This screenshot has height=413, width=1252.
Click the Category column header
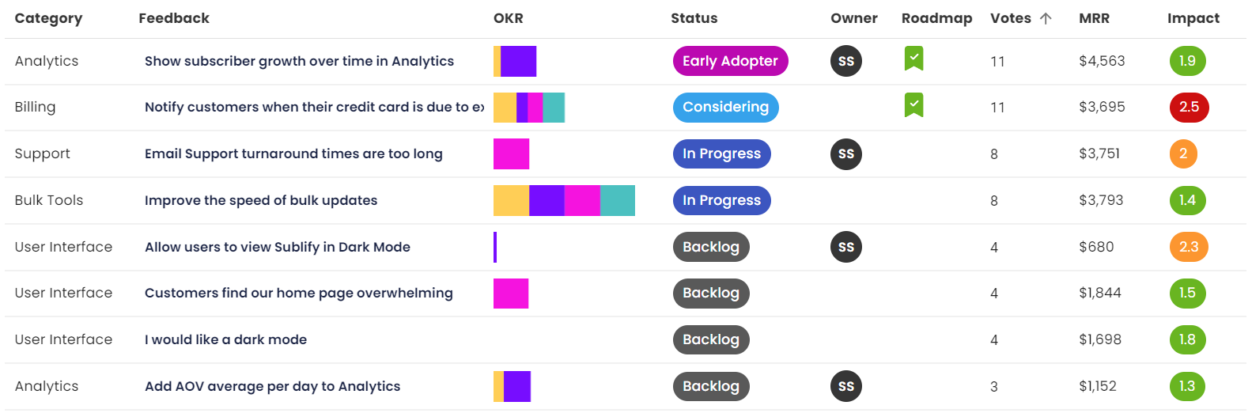coord(48,18)
